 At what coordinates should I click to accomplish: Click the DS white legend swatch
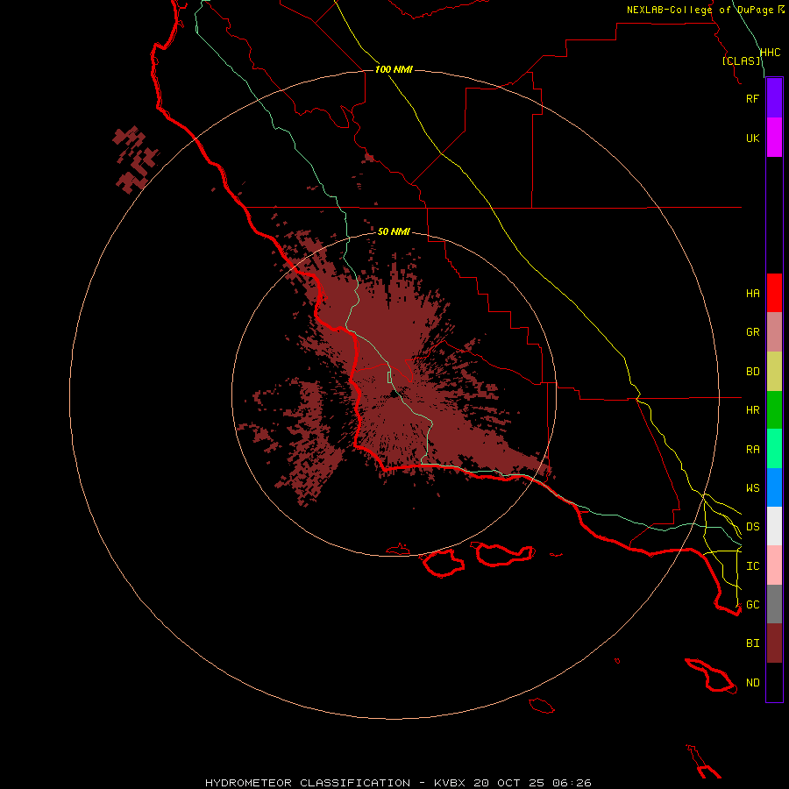pyautogui.click(x=774, y=526)
